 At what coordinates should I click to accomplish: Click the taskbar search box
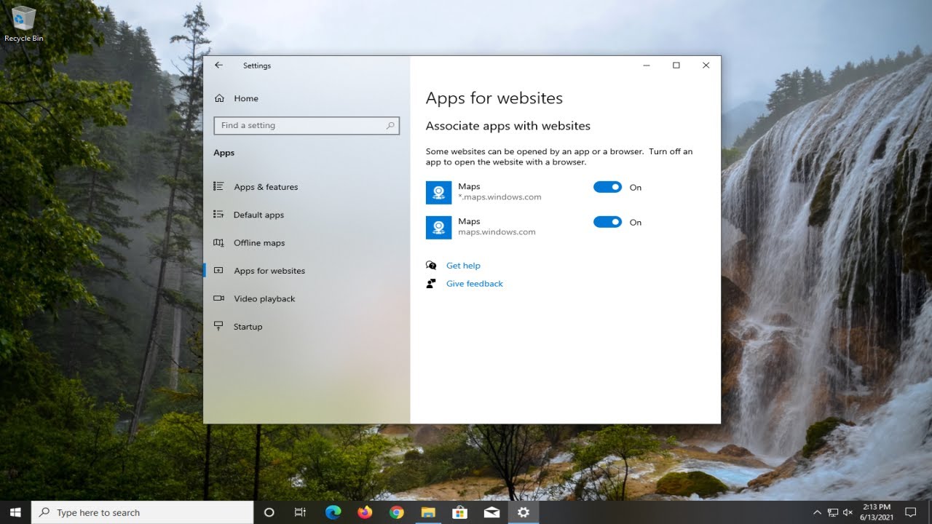point(143,512)
